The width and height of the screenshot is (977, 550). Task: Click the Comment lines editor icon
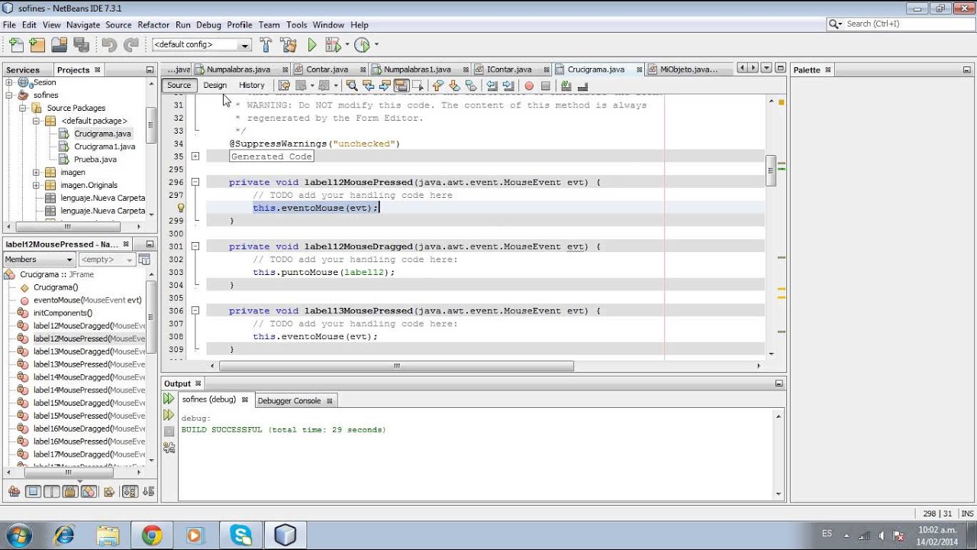point(566,86)
